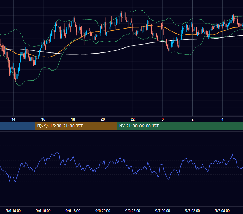Click the hour label 14 on time axis
The height and width of the screenshot is (214, 243).
pyautogui.click(x=13, y=119)
